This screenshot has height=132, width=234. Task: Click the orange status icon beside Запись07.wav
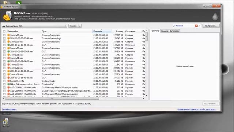(x=8, y=41)
